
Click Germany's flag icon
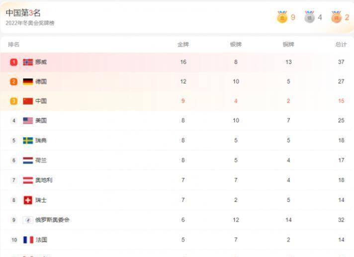[x=28, y=81]
